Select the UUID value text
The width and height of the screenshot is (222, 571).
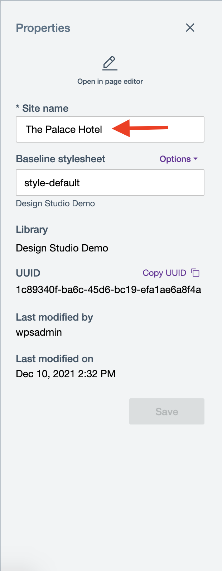pos(108,290)
